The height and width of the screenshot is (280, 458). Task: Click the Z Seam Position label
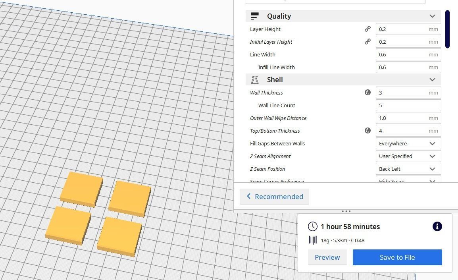click(x=267, y=169)
